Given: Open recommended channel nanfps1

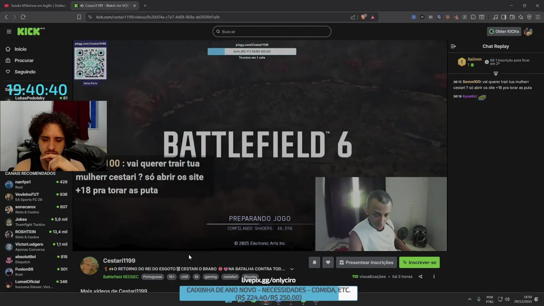Looking at the screenshot, I should pos(36,184).
